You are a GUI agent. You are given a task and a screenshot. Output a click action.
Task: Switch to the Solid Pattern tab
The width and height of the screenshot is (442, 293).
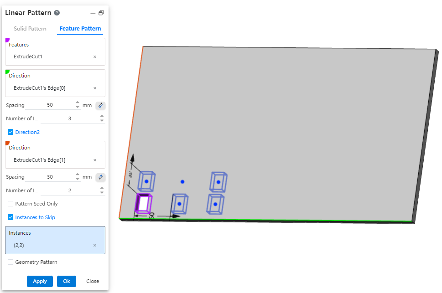30,28
